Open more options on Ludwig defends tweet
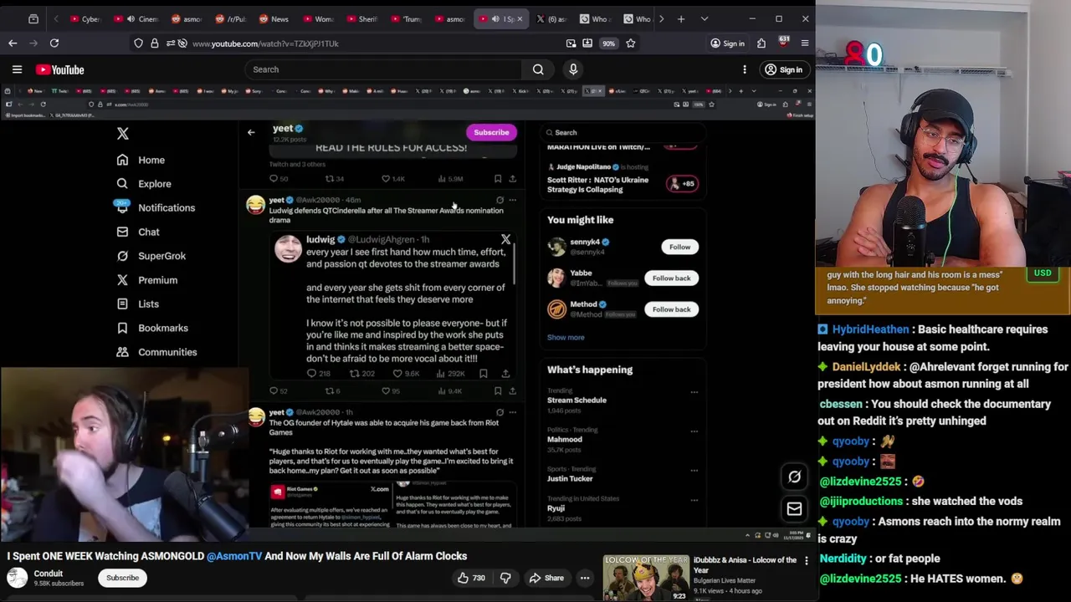This screenshot has width=1071, height=602. [x=512, y=200]
